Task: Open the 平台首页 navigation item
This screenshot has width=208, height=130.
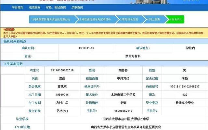Action: [x=17, y=7]
